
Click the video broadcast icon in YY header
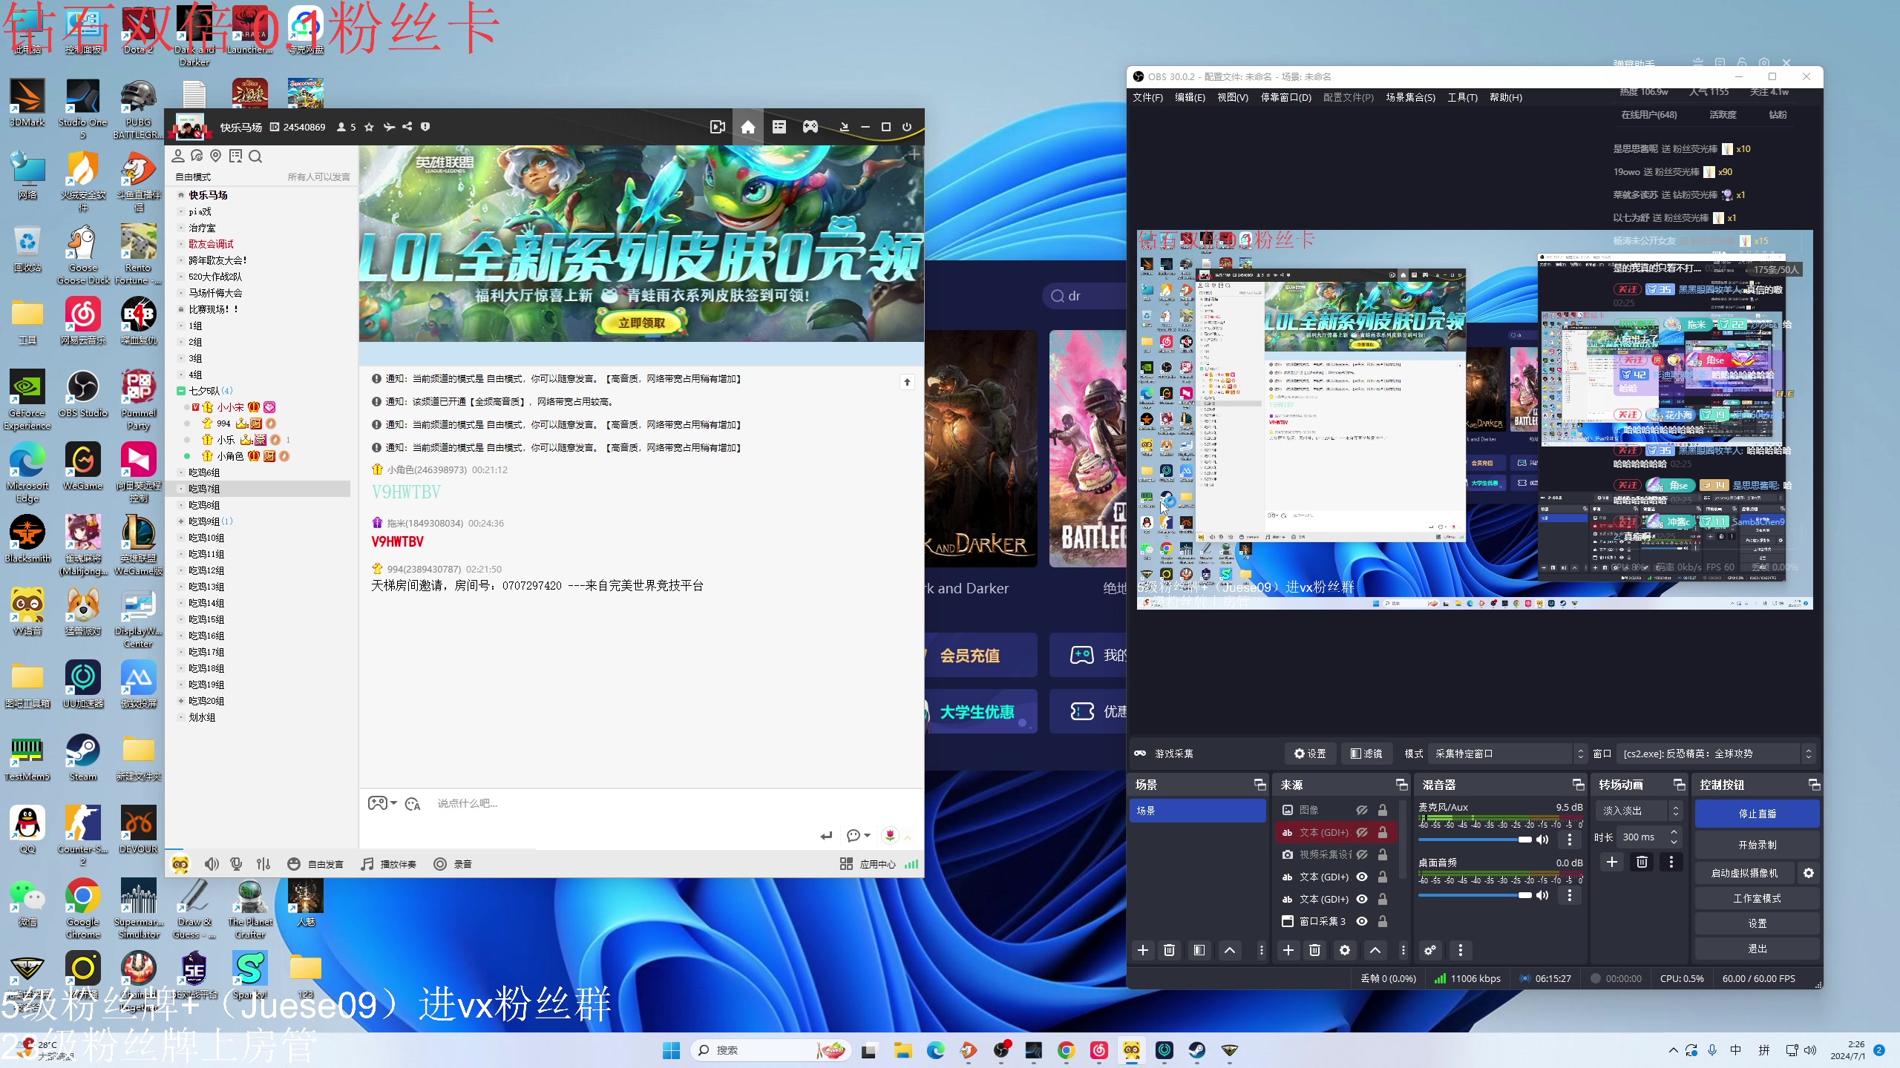pos(717,127)
